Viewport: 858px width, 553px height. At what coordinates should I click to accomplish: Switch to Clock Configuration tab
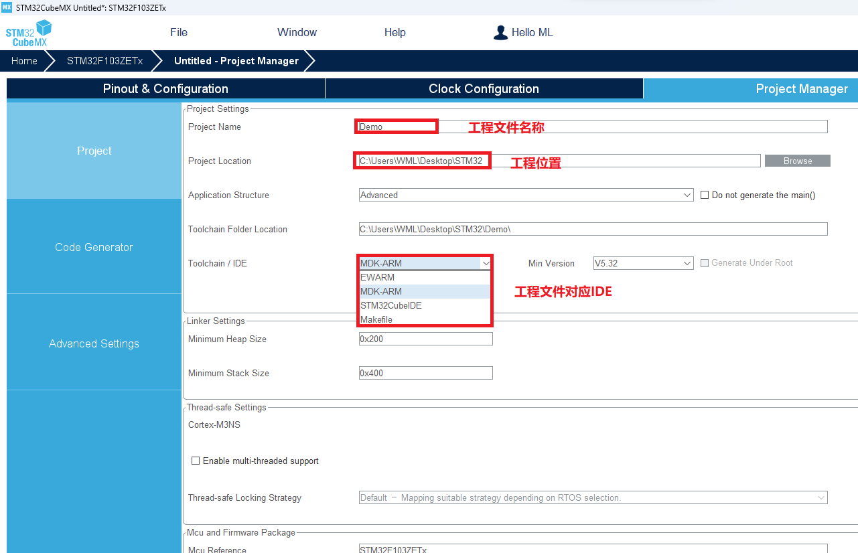pyautogui.click(x=484, y=89)
